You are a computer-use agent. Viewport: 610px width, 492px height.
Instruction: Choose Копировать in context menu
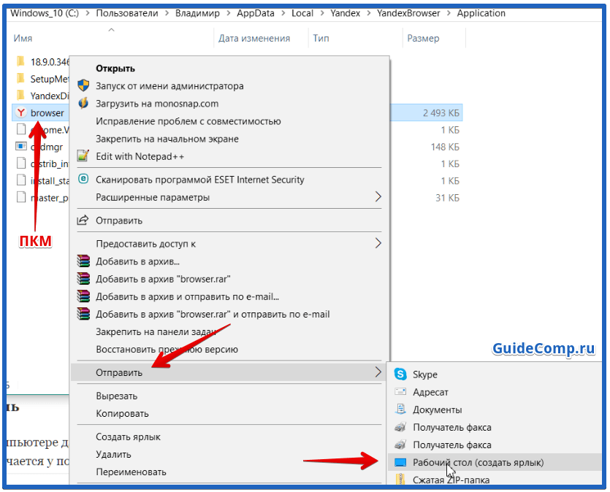[229, 413]
